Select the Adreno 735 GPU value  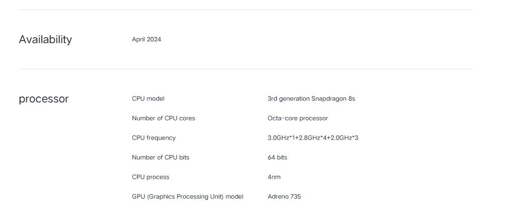(284, 196)
